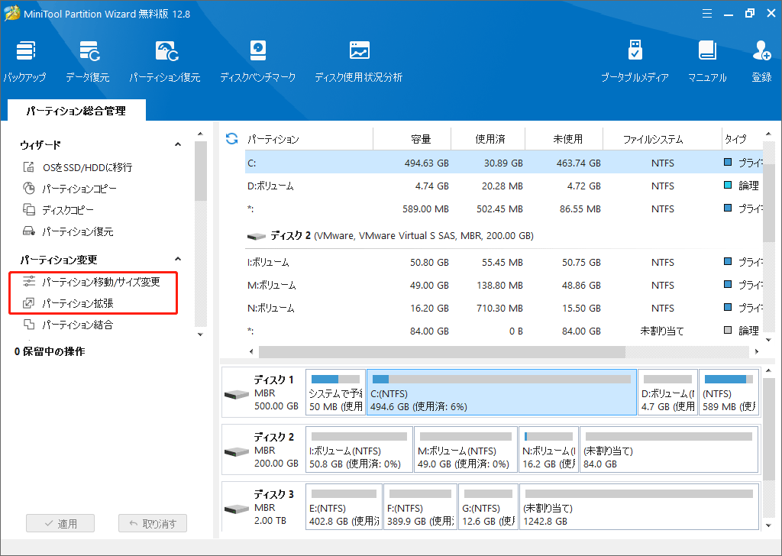Select the 589.00 MB partition row
The width and height of the screenshot is (782, 556).
(x=504, y=208)
